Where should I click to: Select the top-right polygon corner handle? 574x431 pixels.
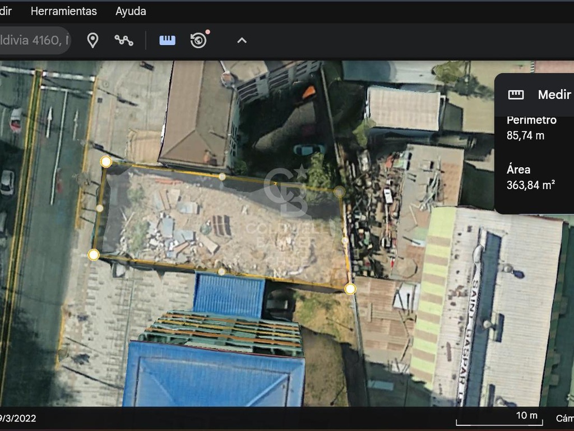point(339,191)
